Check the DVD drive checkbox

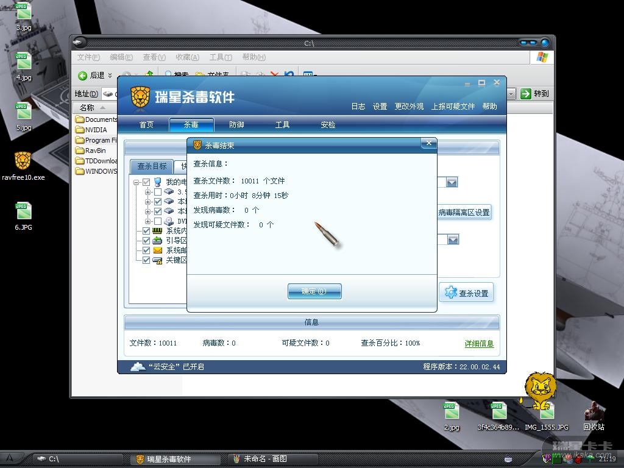[x=158, y=221]
